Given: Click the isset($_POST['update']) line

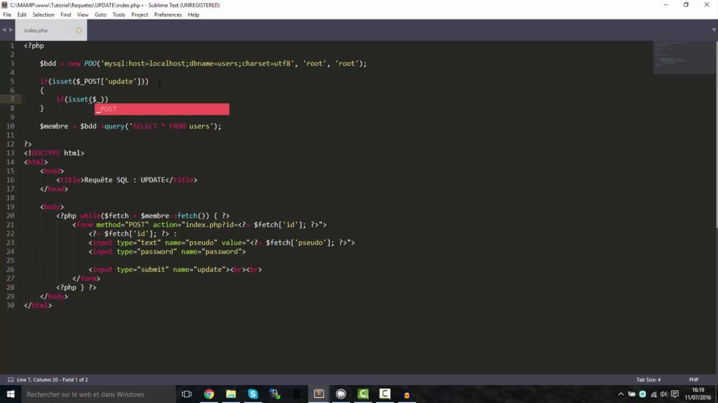Looking at the screenshot, I should pyautogui.click(x=94, y=81).
